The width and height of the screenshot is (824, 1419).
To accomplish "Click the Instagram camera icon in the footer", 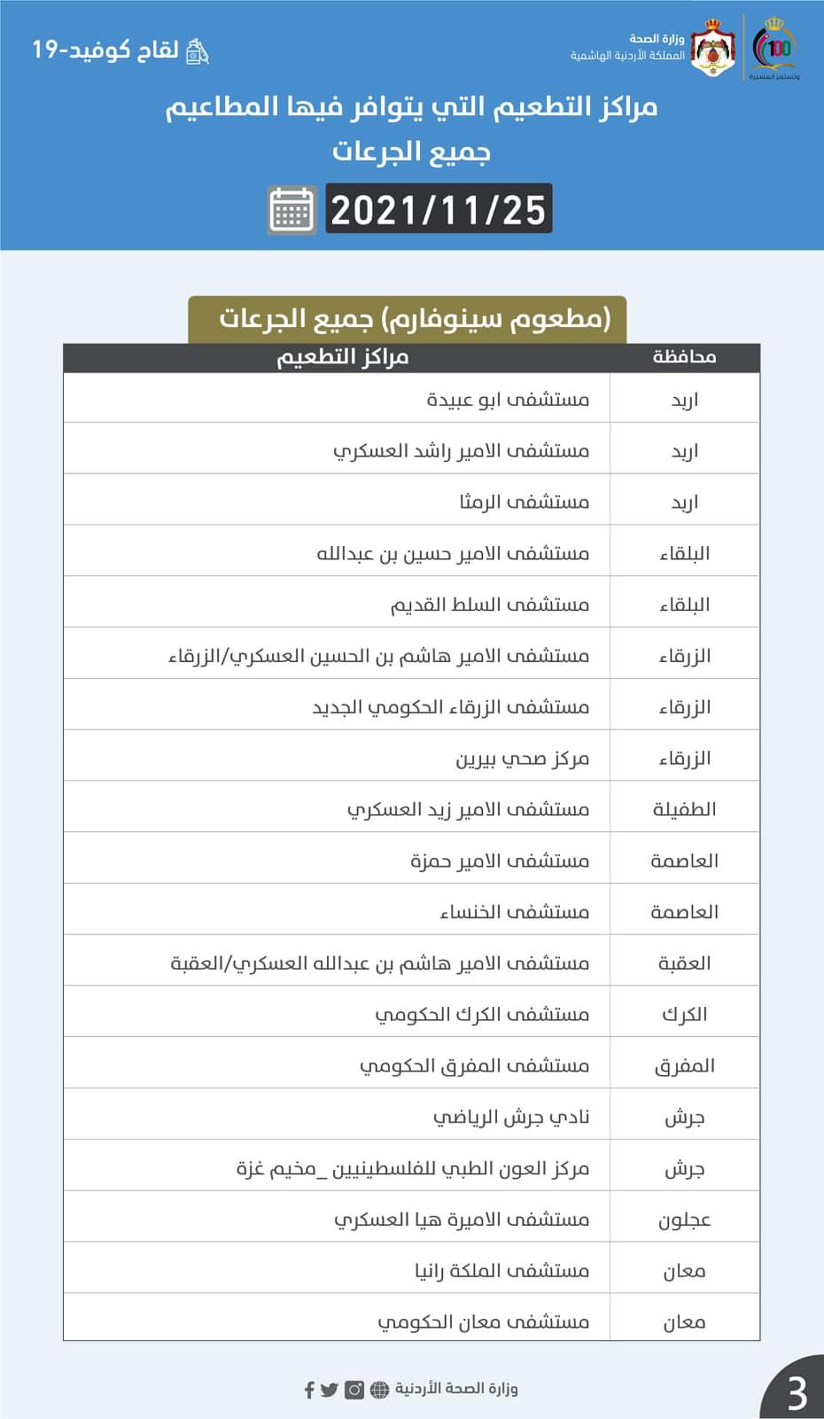I will (x=354, y=1389).
